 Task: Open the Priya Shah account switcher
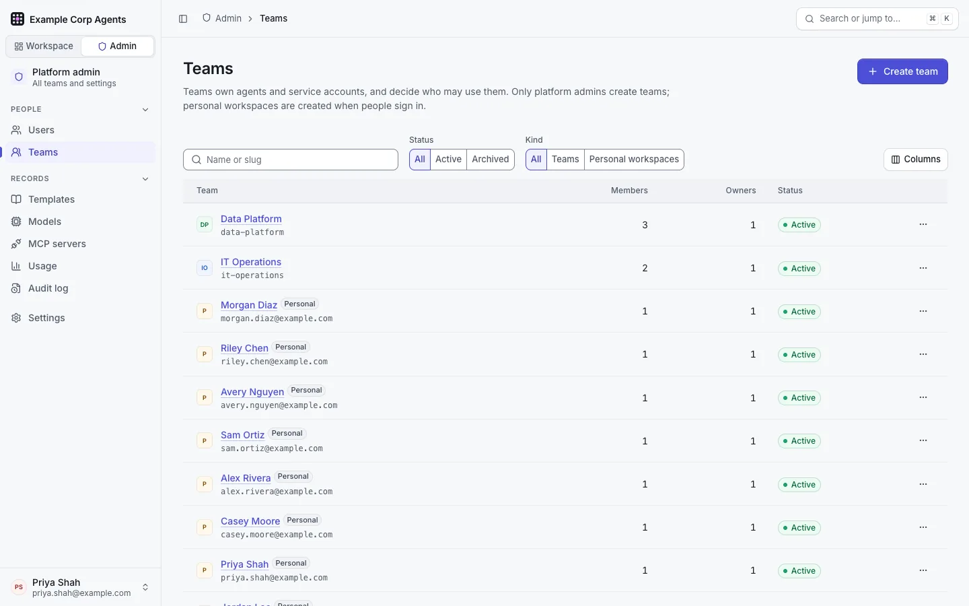81,587
